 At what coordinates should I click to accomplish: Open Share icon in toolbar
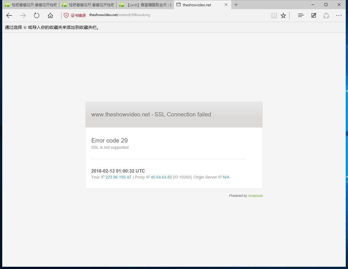(326, 15)
